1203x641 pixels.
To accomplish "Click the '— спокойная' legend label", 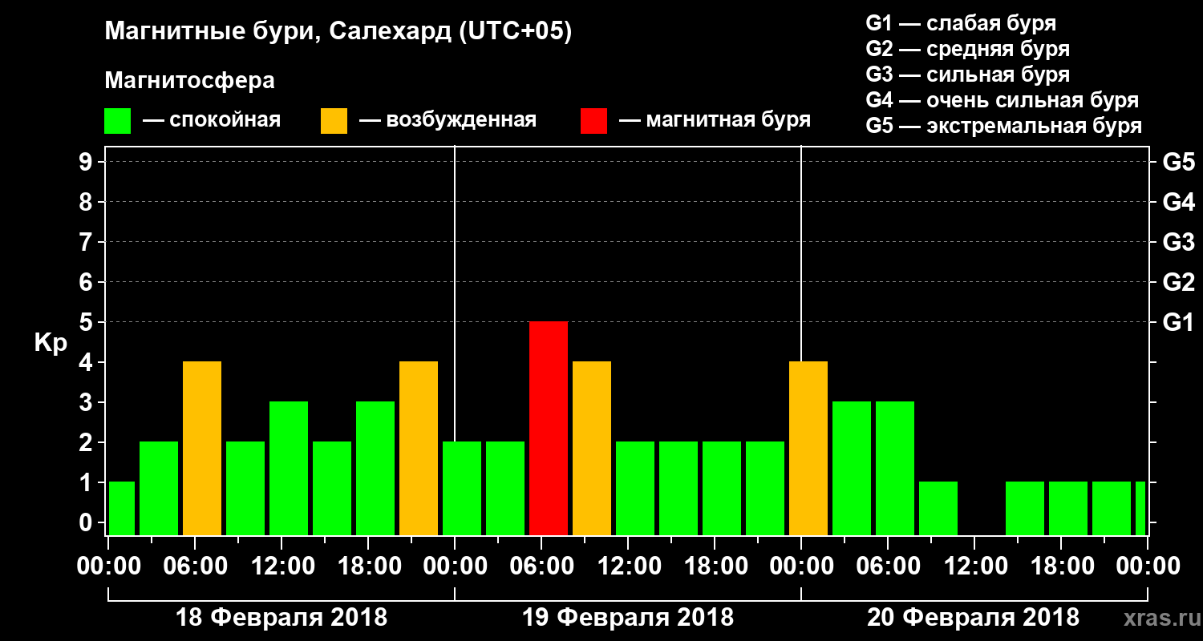I will [212, 121].
